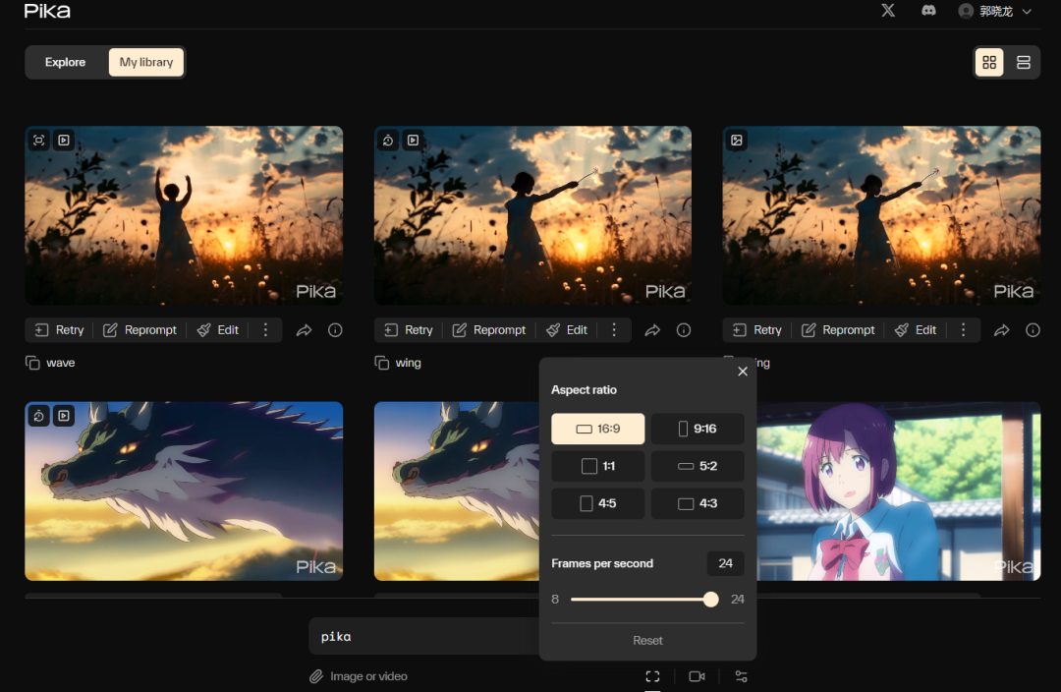
Task: Select the 5:2 aspect ratio
Action: (698, 466)
